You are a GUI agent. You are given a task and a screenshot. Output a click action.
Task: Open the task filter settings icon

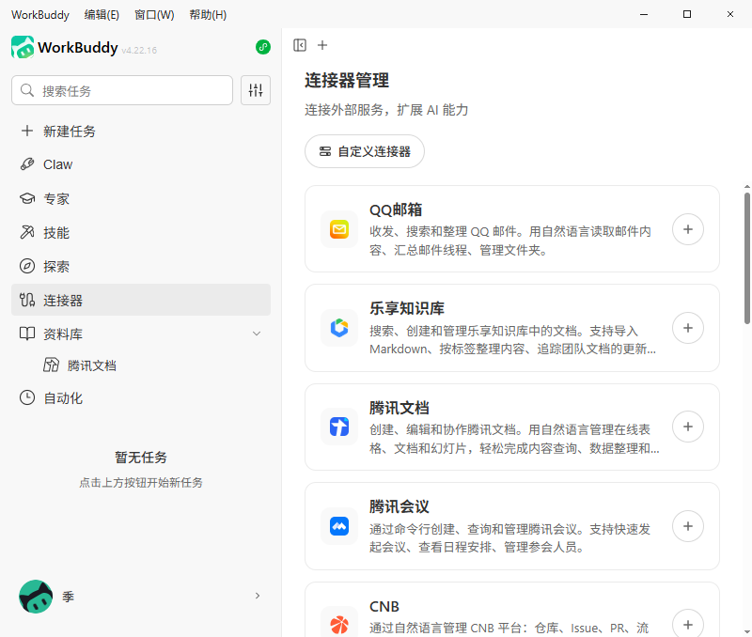click(x=256, y=90)
